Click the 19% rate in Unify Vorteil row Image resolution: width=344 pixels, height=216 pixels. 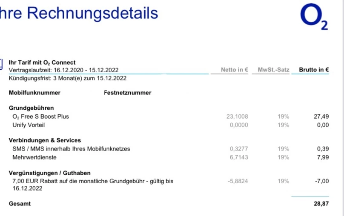pos(284,125)
